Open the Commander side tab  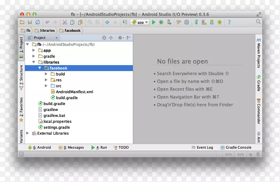pyautogui.click(x=259, y=111)
